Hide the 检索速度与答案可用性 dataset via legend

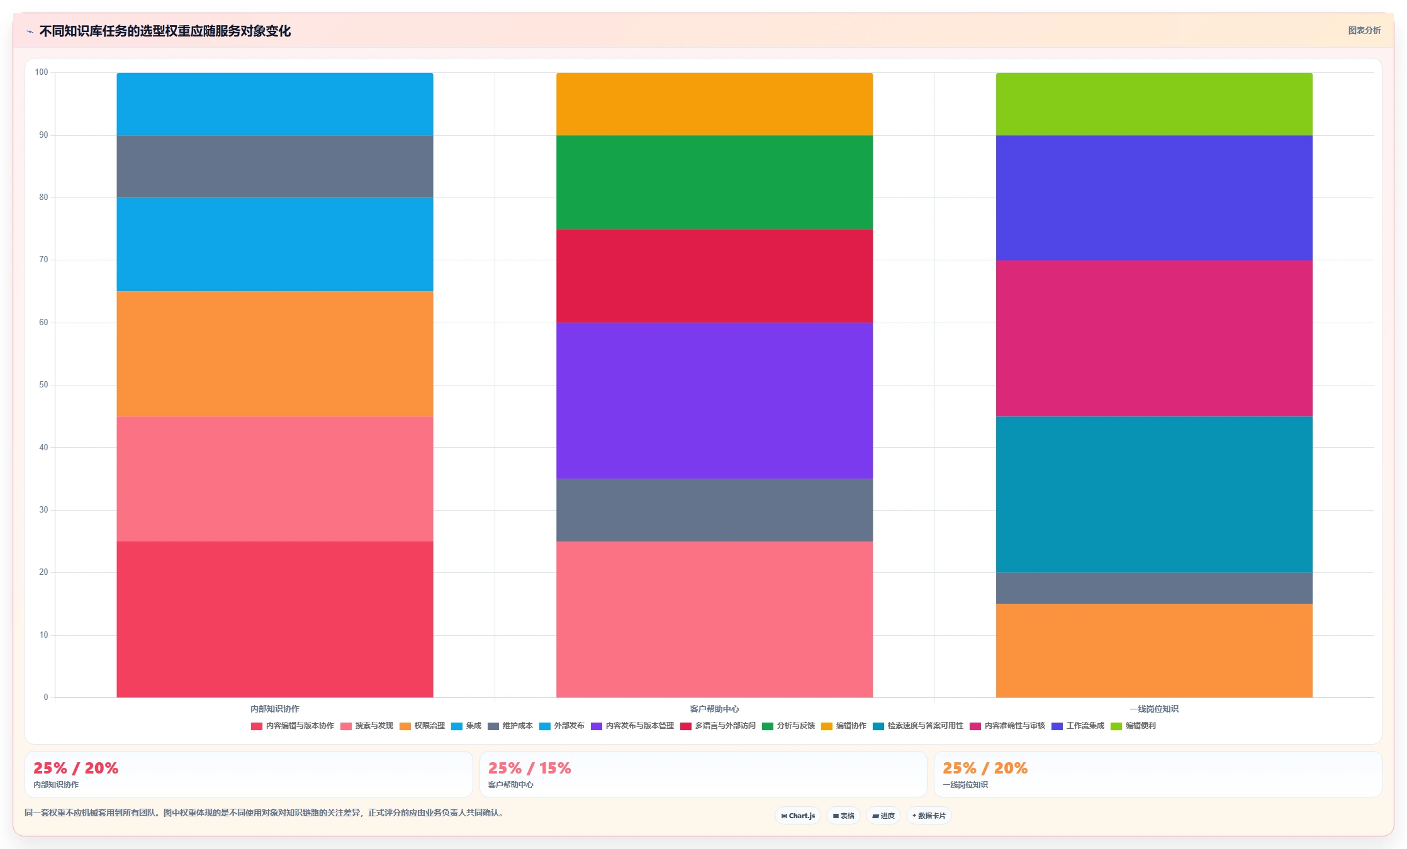pyautogui.click(x=918, y=726)
